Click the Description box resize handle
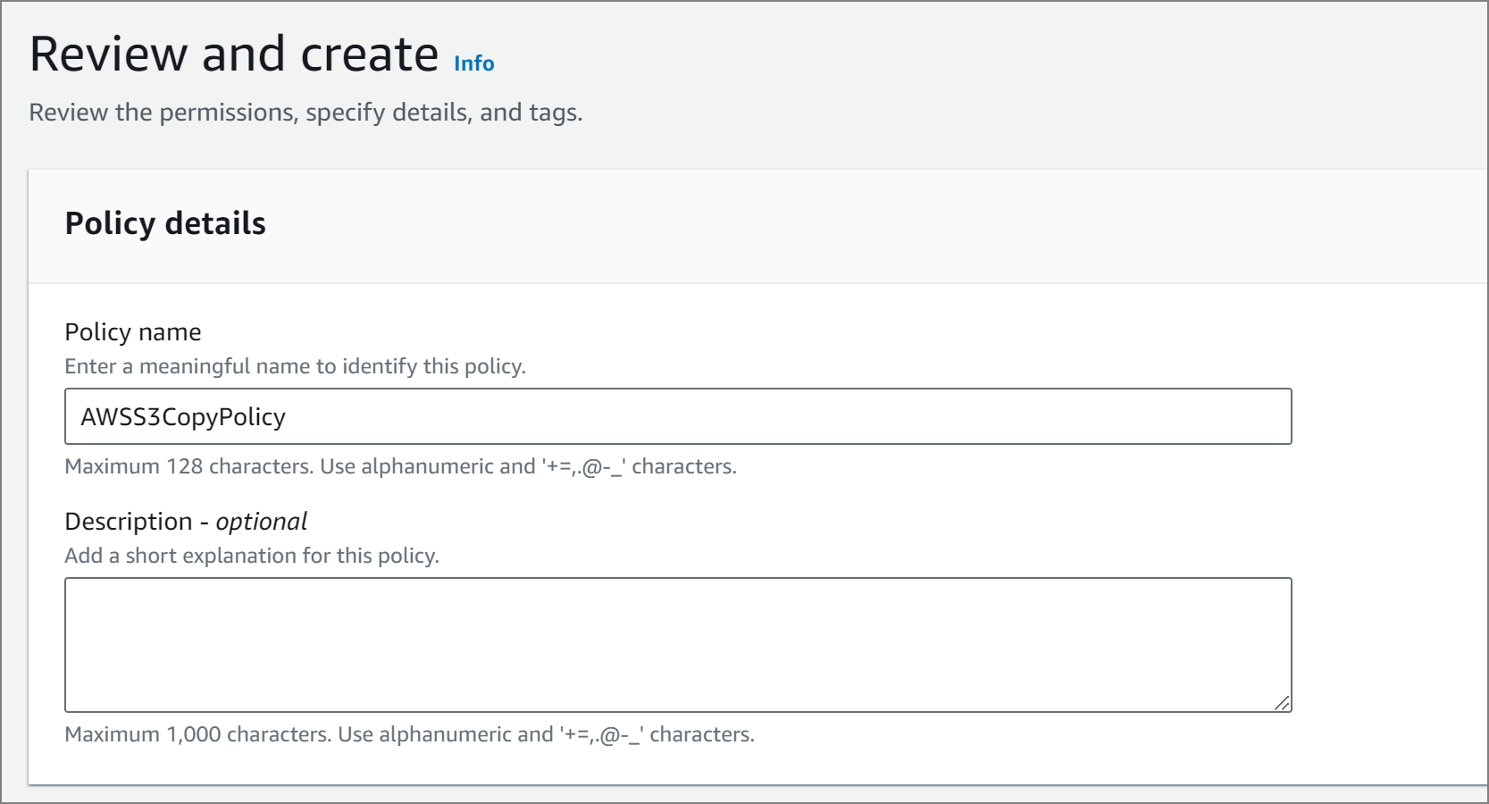Viewport: 1489px width, 804px height. [1282, 703]
